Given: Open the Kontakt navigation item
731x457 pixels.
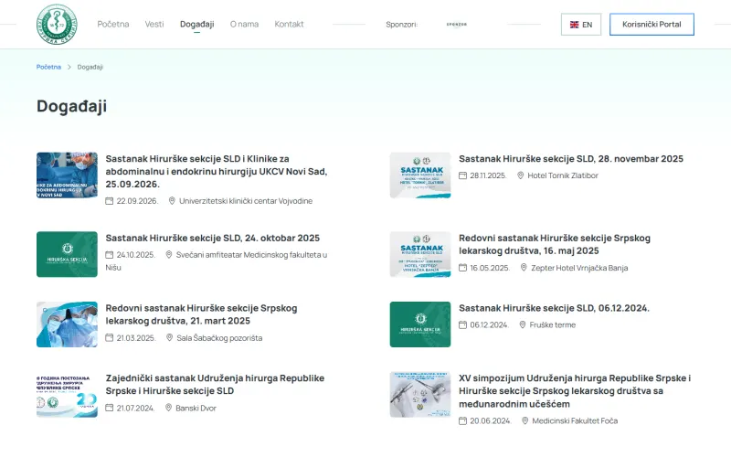Looking at the screenshot, I should (x=289, y=25).
